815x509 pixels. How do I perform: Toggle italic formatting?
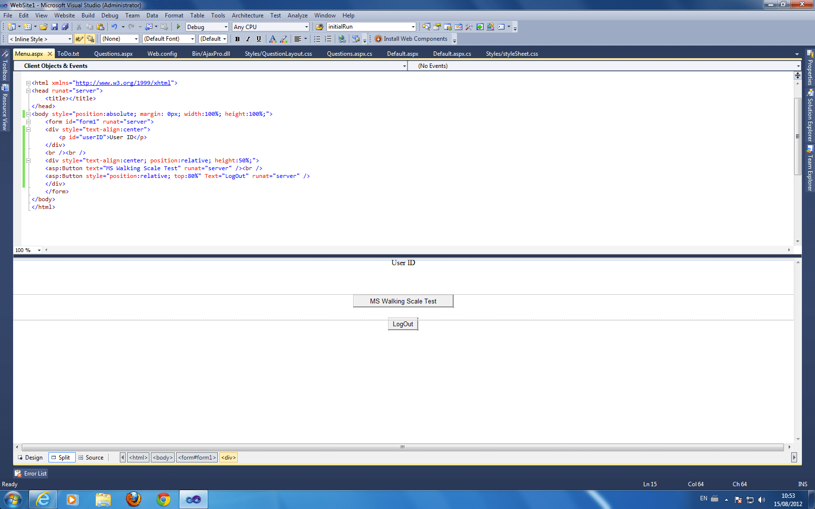[248, 39]
